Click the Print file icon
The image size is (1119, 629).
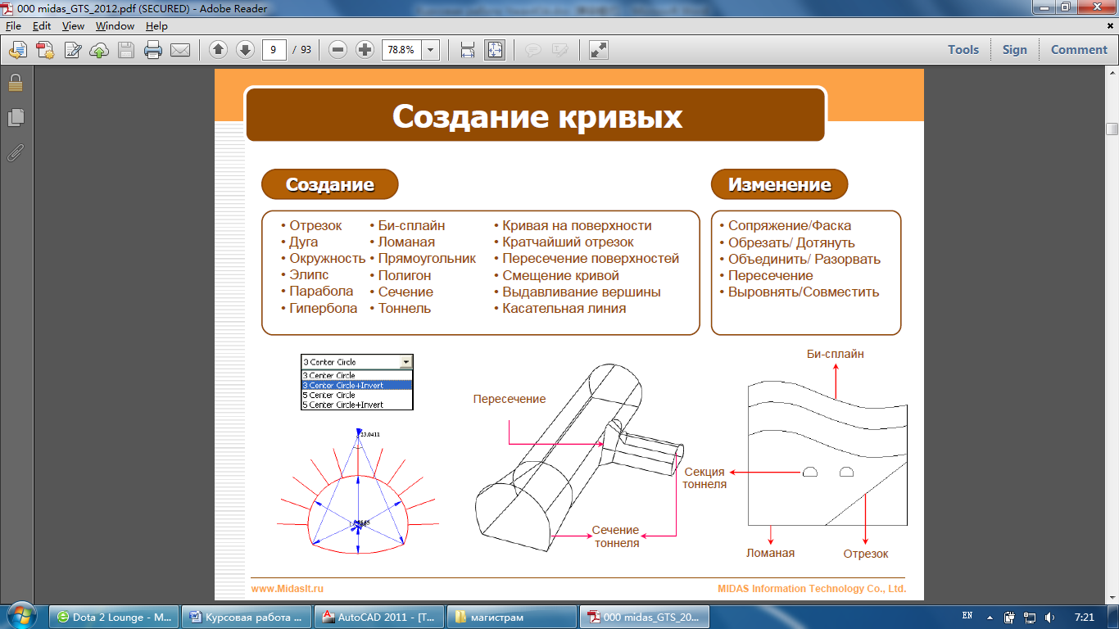pos(153,50)
